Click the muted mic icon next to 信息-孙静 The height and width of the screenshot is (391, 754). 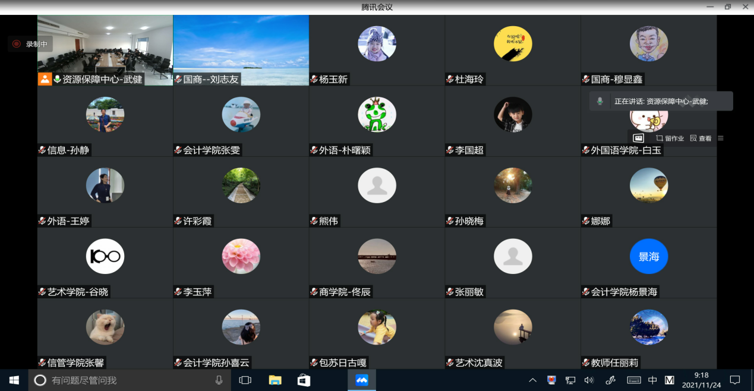(42, 150)
